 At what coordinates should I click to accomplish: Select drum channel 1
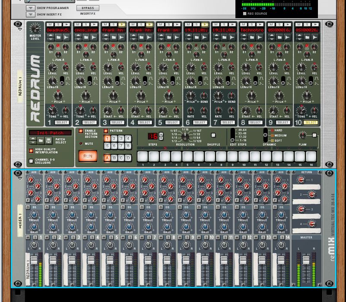(62, 122)
